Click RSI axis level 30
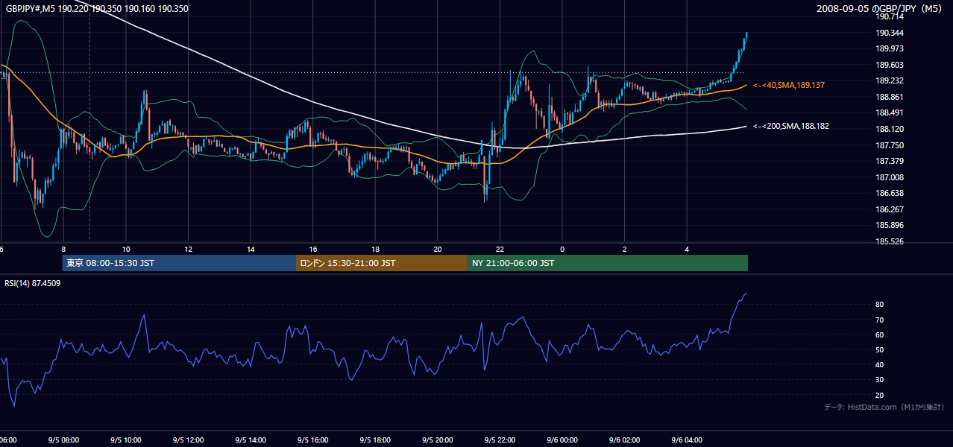Viewport: 953px width, 447px height. tap(880, 380)
